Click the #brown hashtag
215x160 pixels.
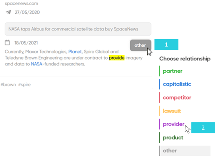(x=8, y=84)
